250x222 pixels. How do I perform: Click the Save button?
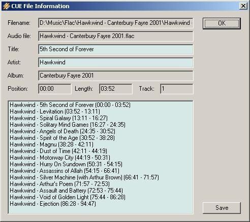pyautogui.click(x=222, y=208)
